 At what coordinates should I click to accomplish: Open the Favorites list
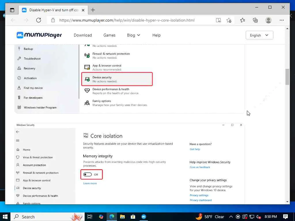pyautogui.click(x=243, y=20)
